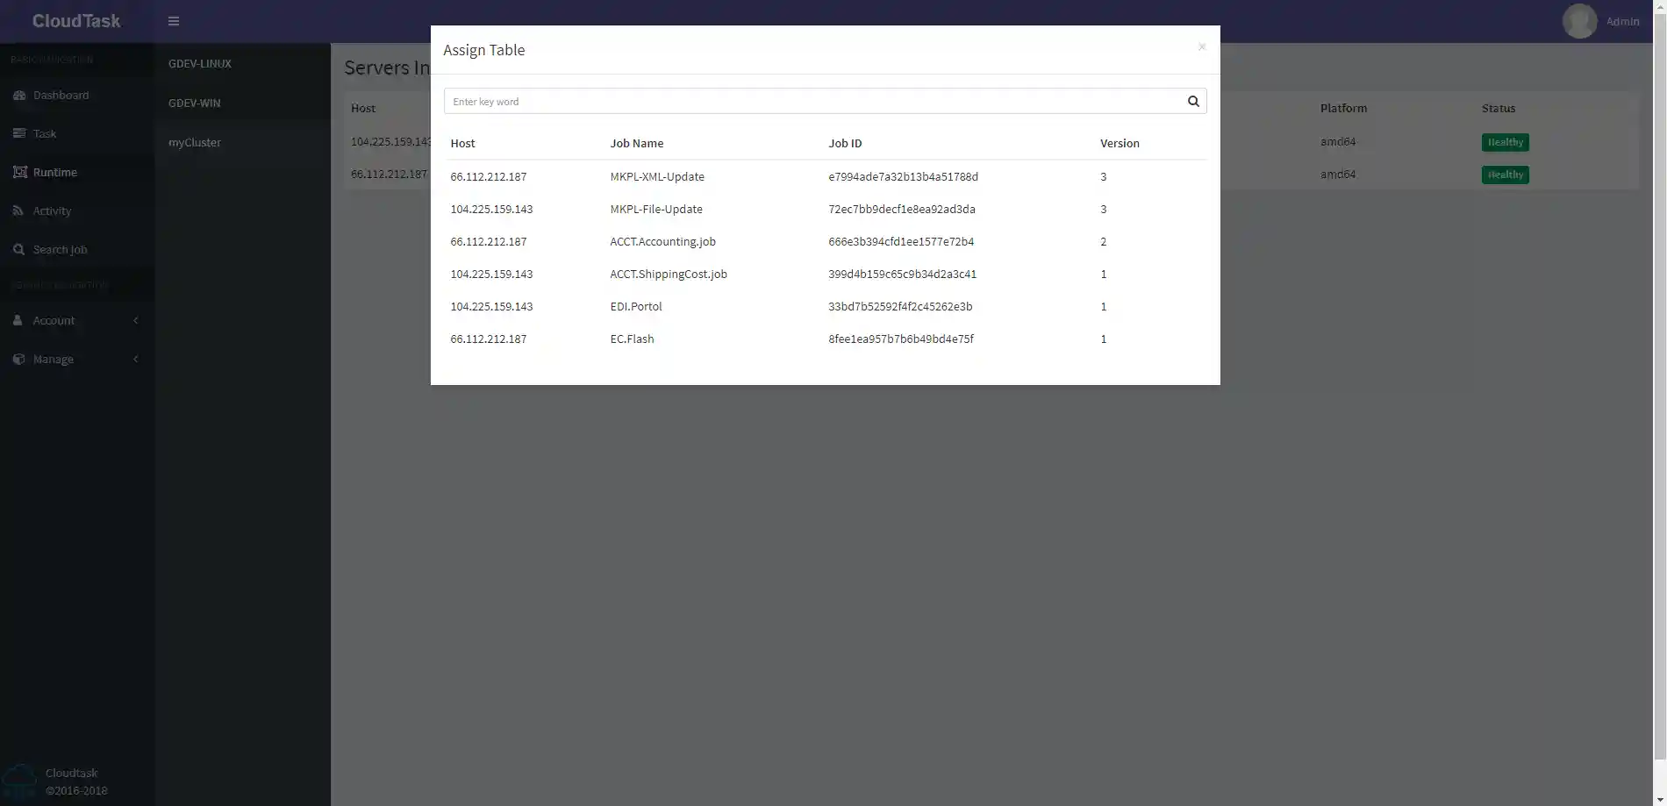The height and width of the screenshot is (806, 1667).
Task: Click the Account user icon
Action: tap(18, 320)
